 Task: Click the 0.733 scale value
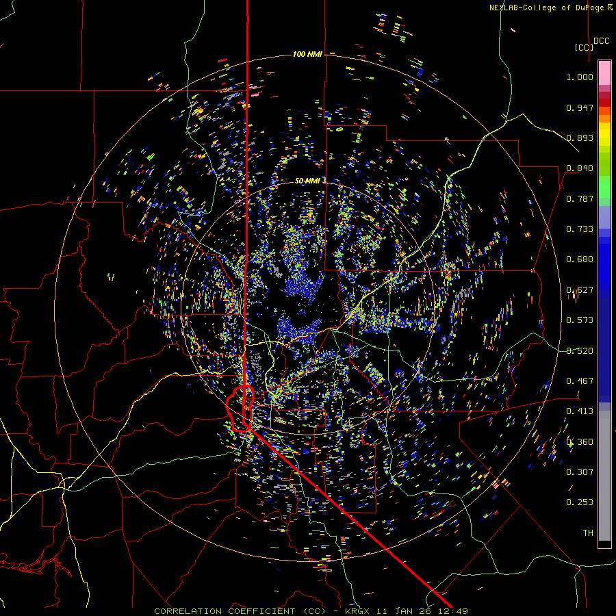pyautogui.click(x=580, y=229)
